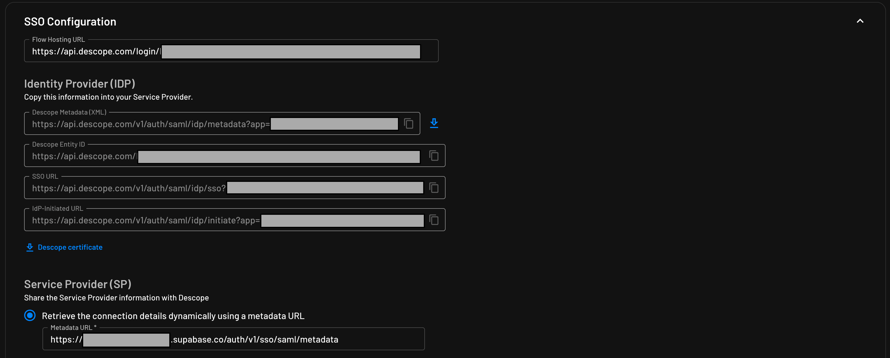Screen dimensions: 890x358
Task: Click the SSO URL field
Action: pyautogui.click(x=235, y=188)
